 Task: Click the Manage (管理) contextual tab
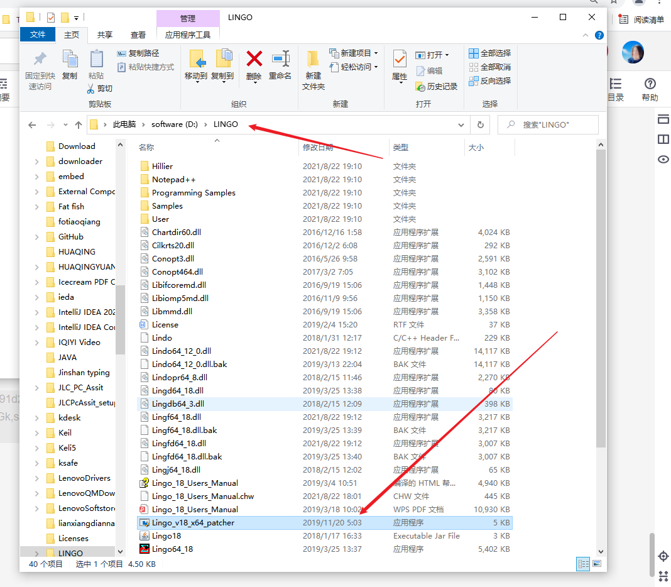coord(188,18)
